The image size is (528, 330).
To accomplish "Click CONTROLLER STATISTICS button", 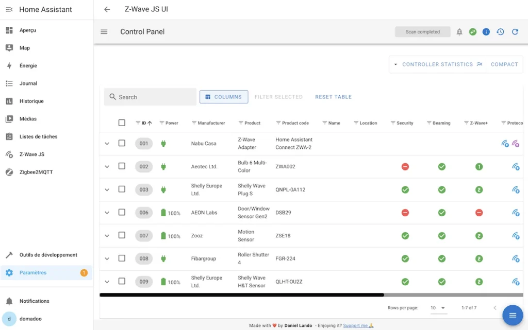I will click(x=442, y=64).
